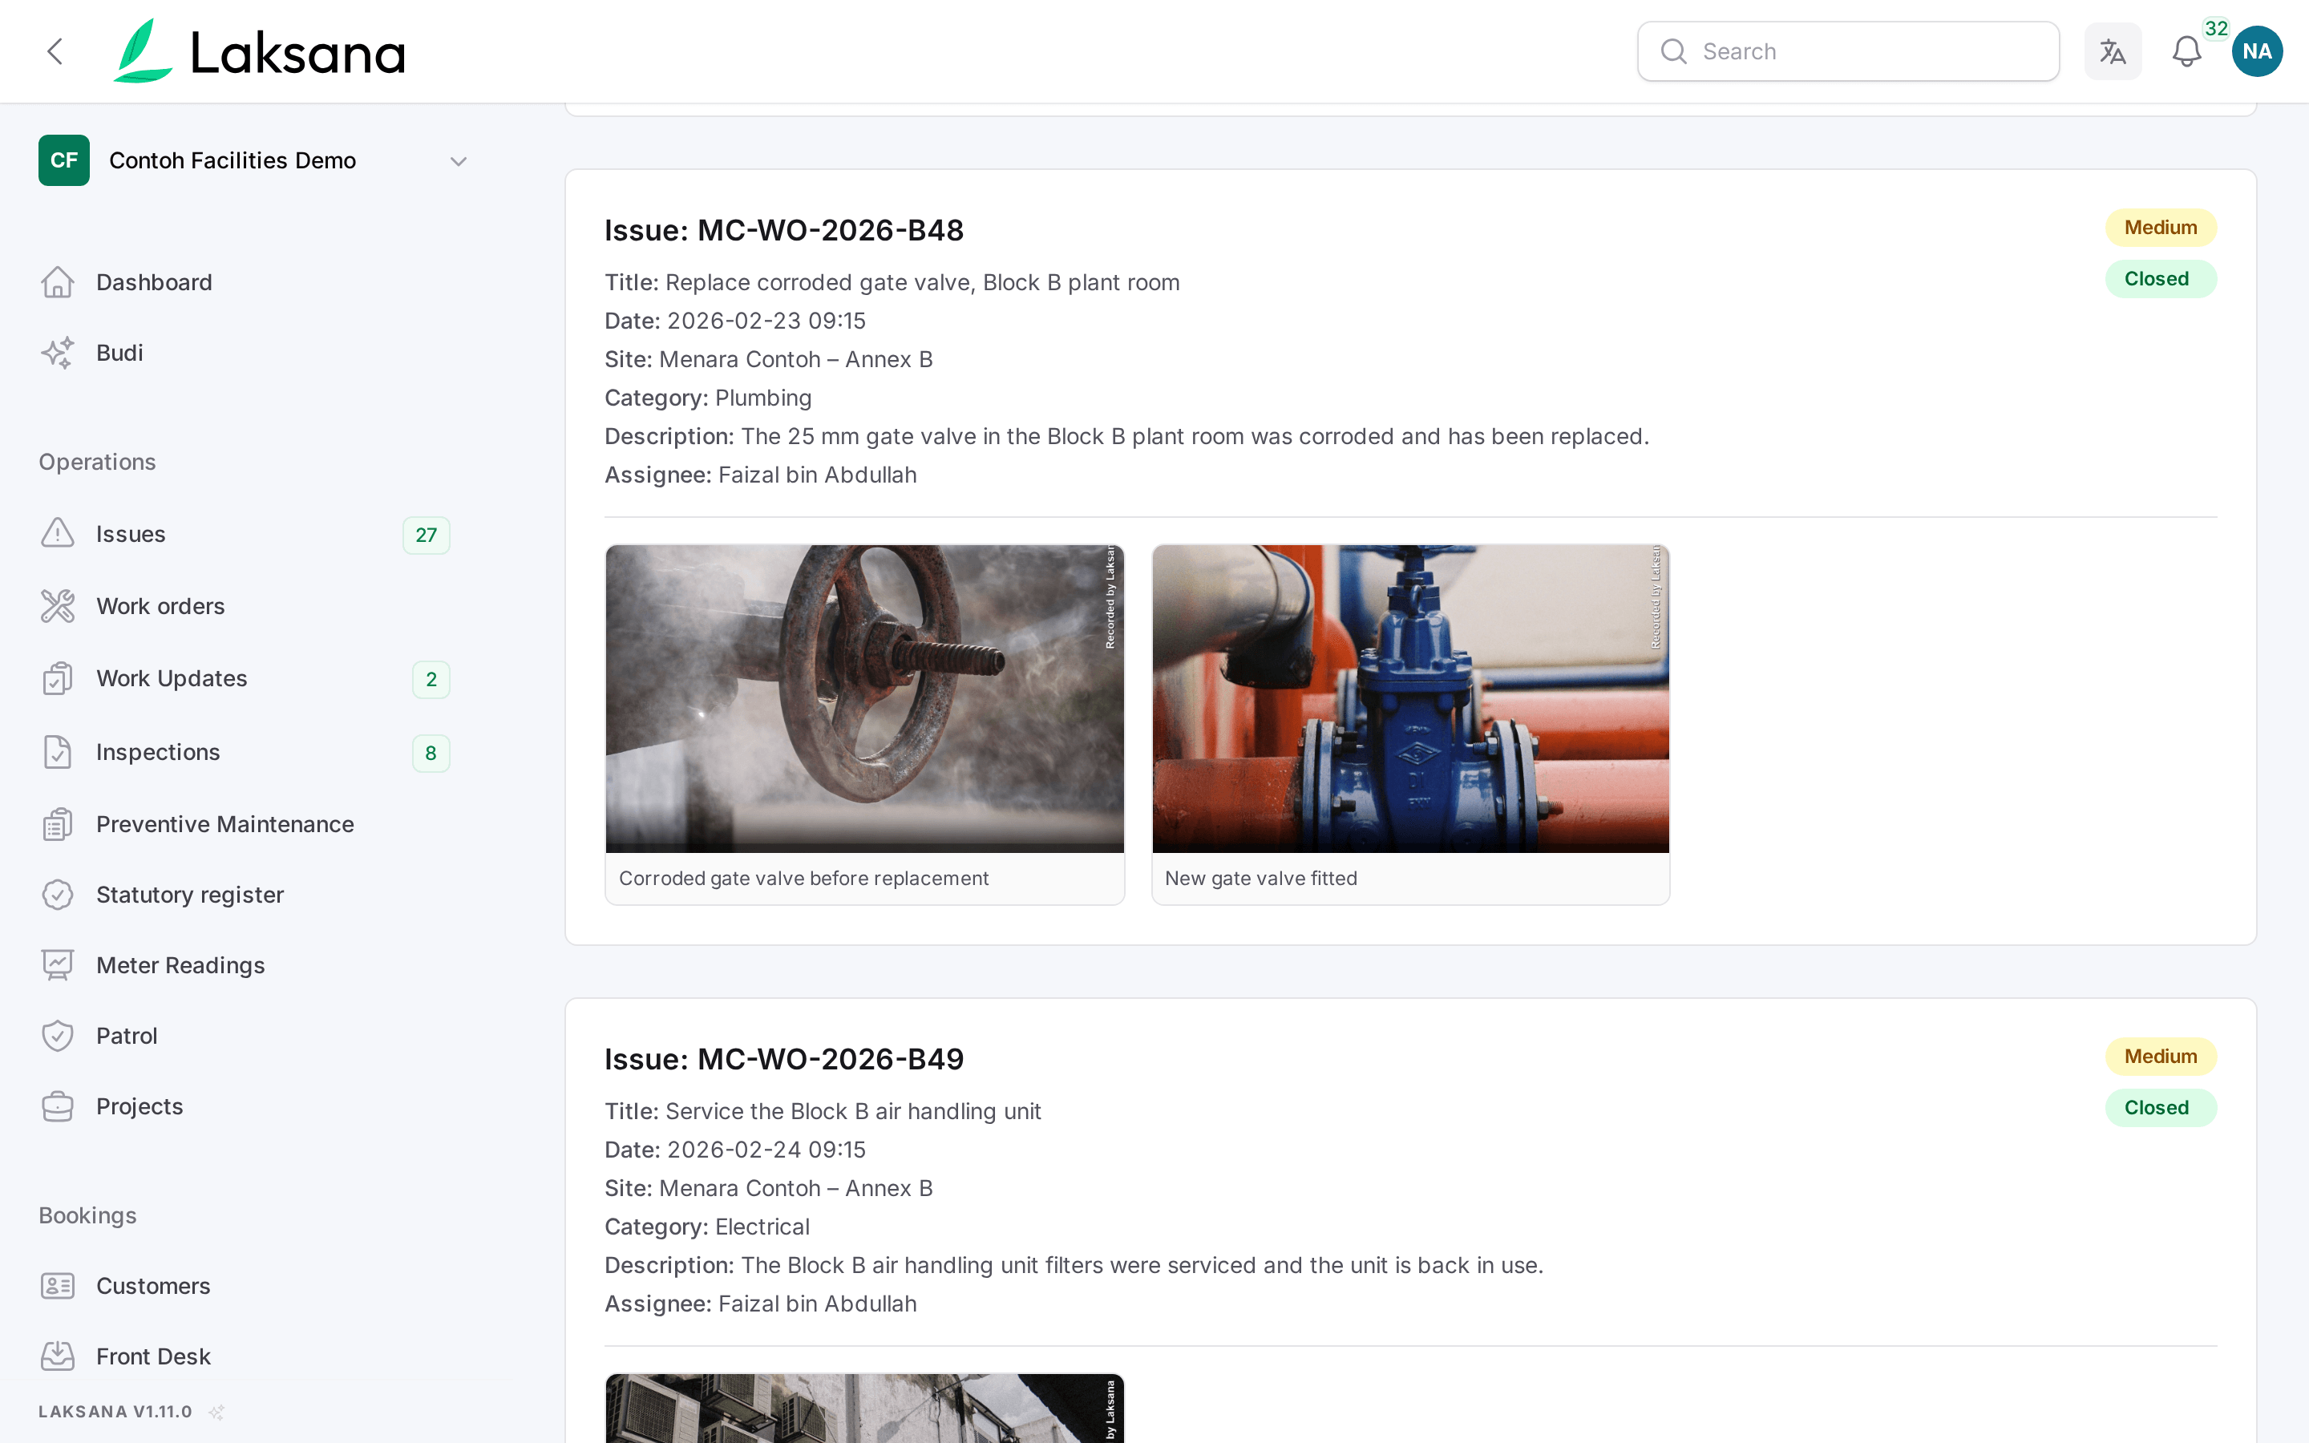Focus the Search input field

tap(1848, 51)
